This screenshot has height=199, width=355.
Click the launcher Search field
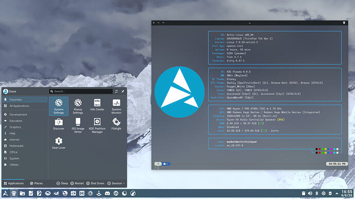click(81, 91)
